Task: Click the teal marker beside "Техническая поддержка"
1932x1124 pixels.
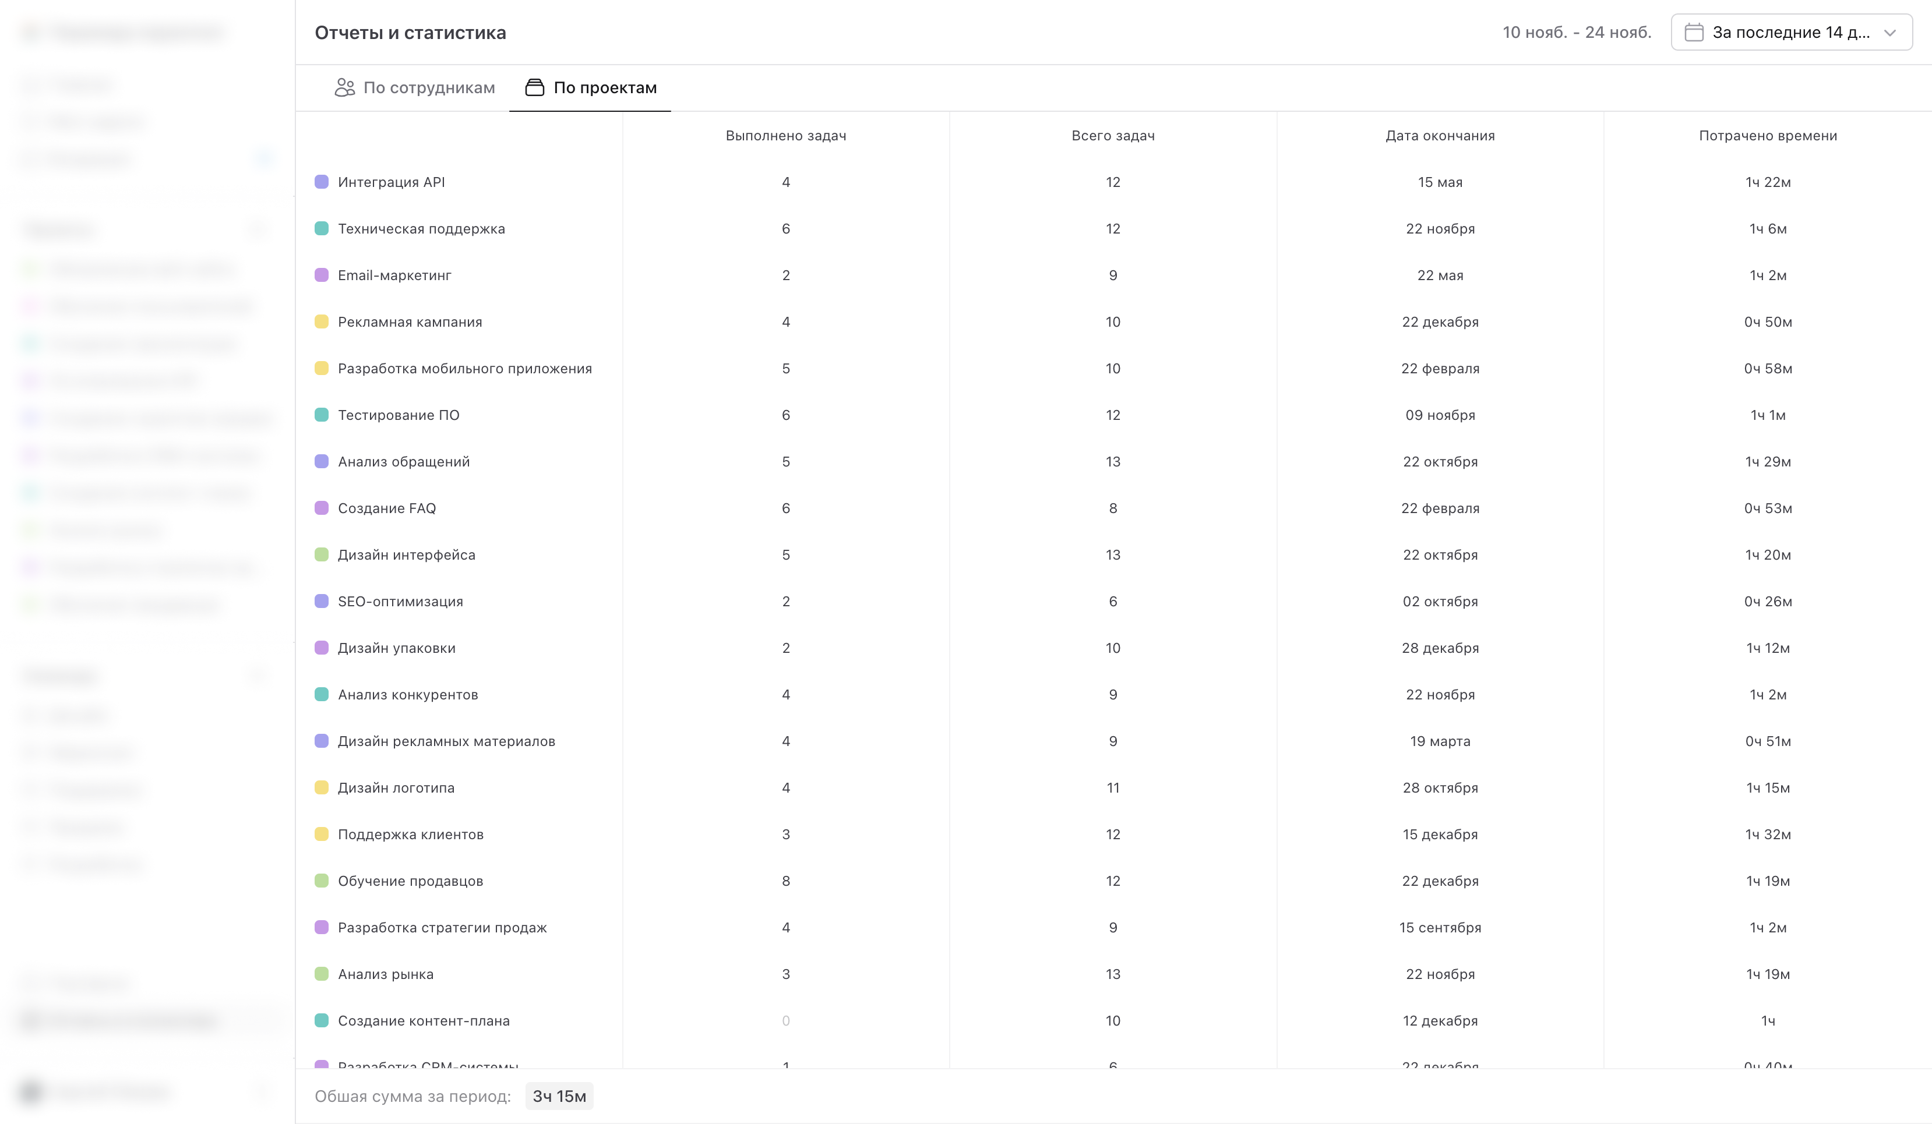Action: point(322,228)
